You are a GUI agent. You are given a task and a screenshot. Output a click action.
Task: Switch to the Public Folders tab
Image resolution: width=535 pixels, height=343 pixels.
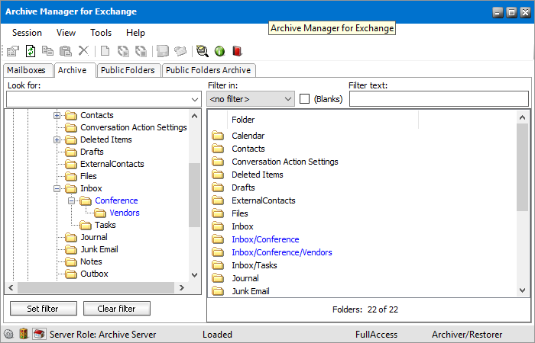[x=128, y=70]
